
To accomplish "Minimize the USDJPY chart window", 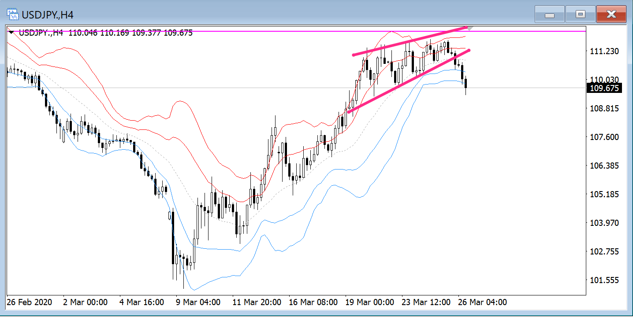I will [549, 15].
